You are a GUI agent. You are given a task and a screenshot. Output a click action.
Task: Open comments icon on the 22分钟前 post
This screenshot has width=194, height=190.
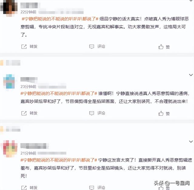(x=92, y=47)
